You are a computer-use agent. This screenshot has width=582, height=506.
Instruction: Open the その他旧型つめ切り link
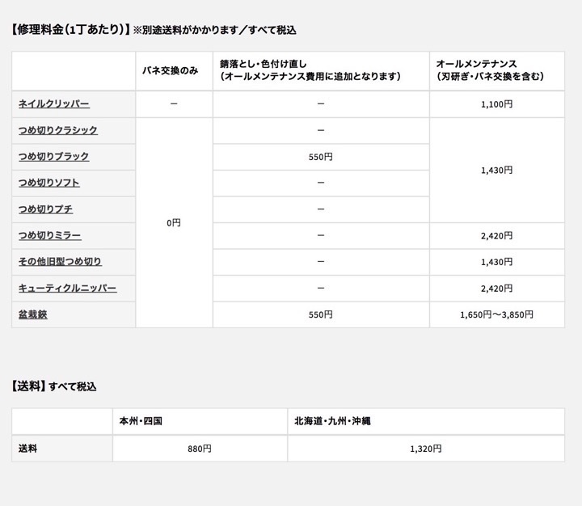pyautogui.click(x=61, y=262)
